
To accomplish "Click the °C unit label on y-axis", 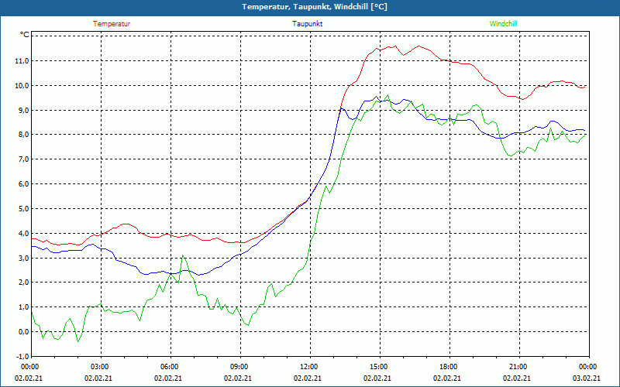I will (x=25, y=35).
